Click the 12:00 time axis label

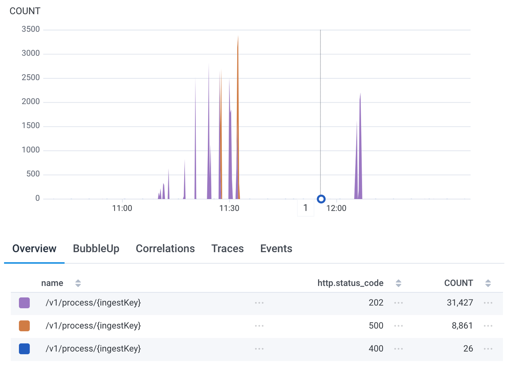click(336, 208)
